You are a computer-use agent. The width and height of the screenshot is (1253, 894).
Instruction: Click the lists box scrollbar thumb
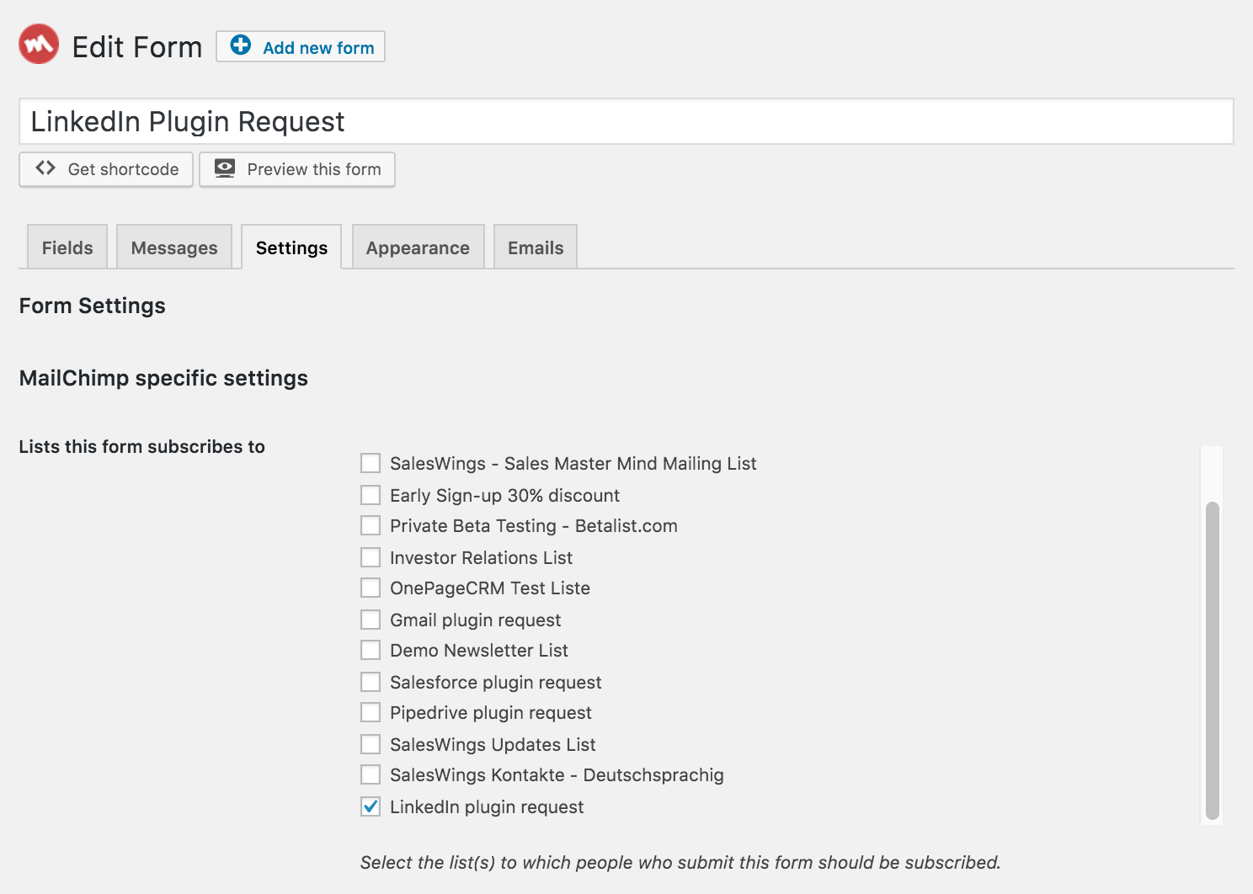(x=1213, y=661)
